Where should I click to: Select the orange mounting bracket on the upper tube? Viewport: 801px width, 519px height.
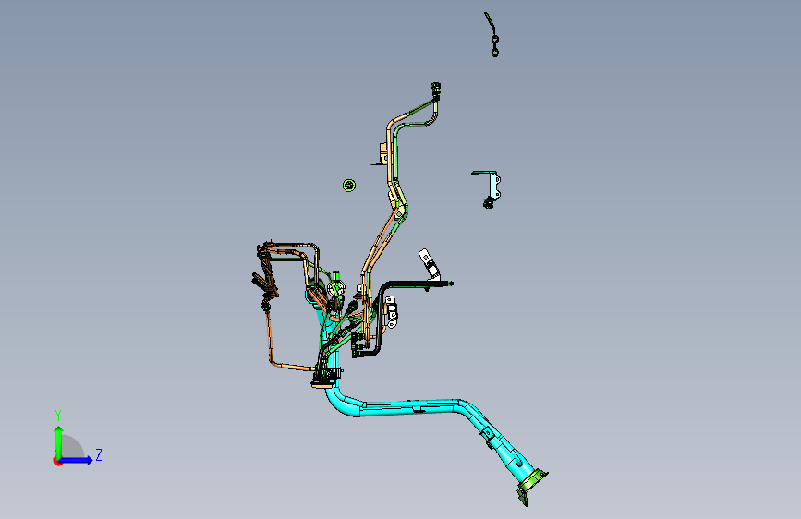[x=383, y=153]
